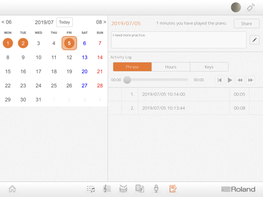The height and width of the screenshot is (197, 263).
Task: Click the playback position slider knob
Action: (127, 80)
